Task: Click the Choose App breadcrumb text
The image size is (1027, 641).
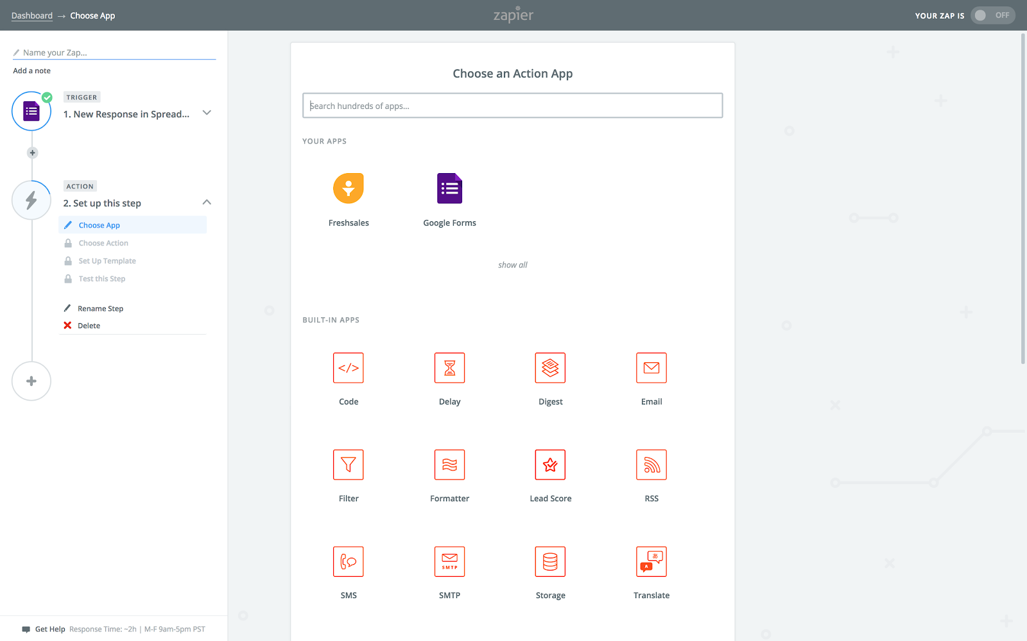Action: coord(92,15)
